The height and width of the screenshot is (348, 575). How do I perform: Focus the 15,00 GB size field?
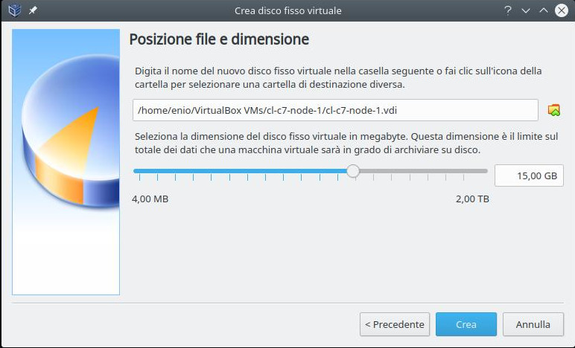coord(529,175)
